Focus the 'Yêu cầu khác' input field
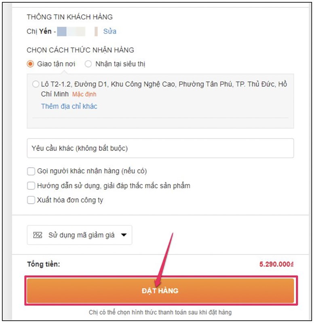The image size is (314, 323). click(160, 148)
